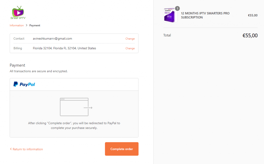Select the PayPal payment method row
The image size is (264, 164).
click(74, 84)
